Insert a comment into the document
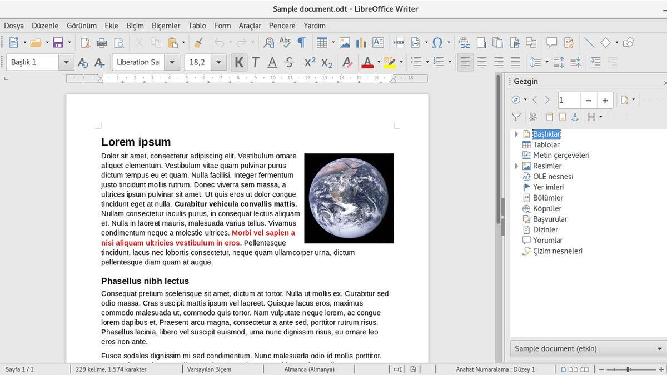Screen dimensions: 667x375 tap(551, 43)
